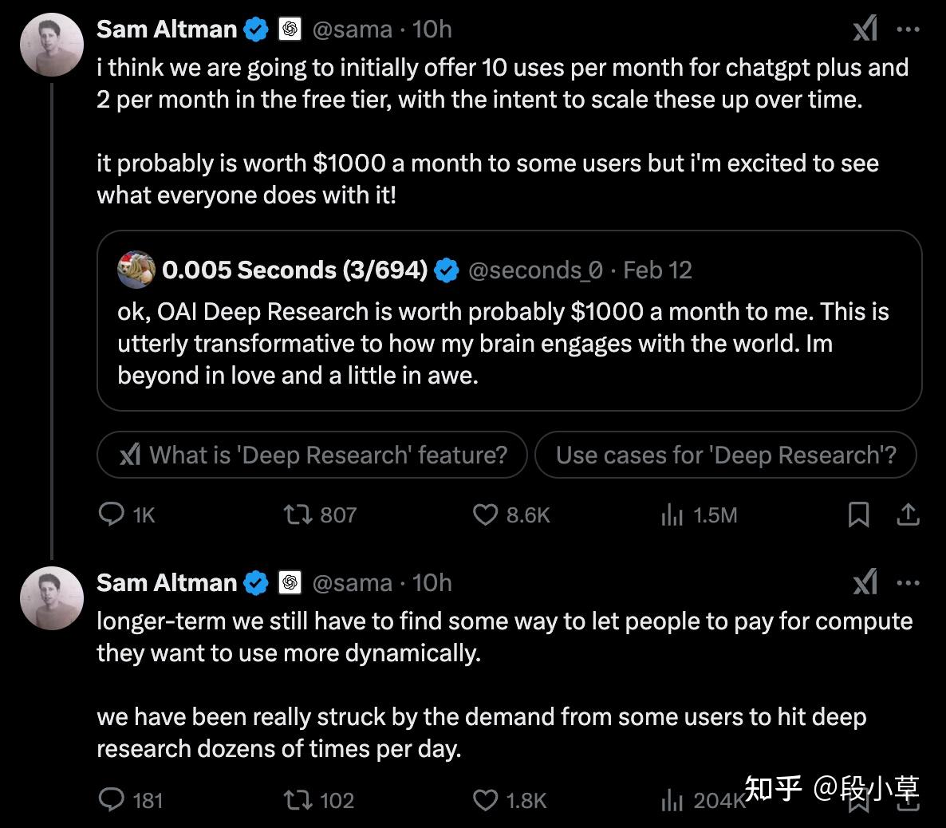The height and width of the screenshot is (828, 946).
Task: Select the view count icon showing 1.5M
Action: pyautogui.click(x=672, y=515)
